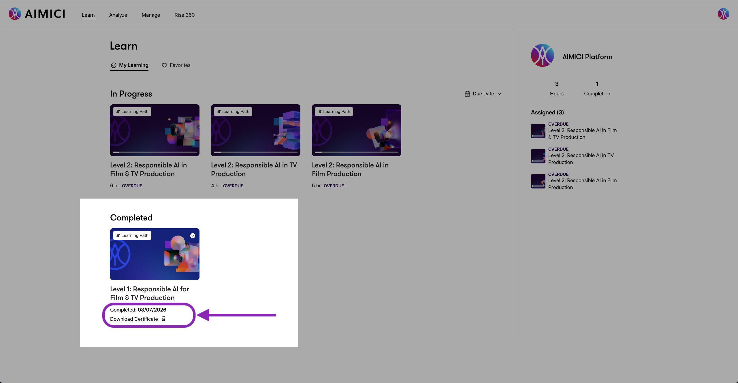
Task: Click the certificate ribbon icon
Action: (x=163, y=319)
